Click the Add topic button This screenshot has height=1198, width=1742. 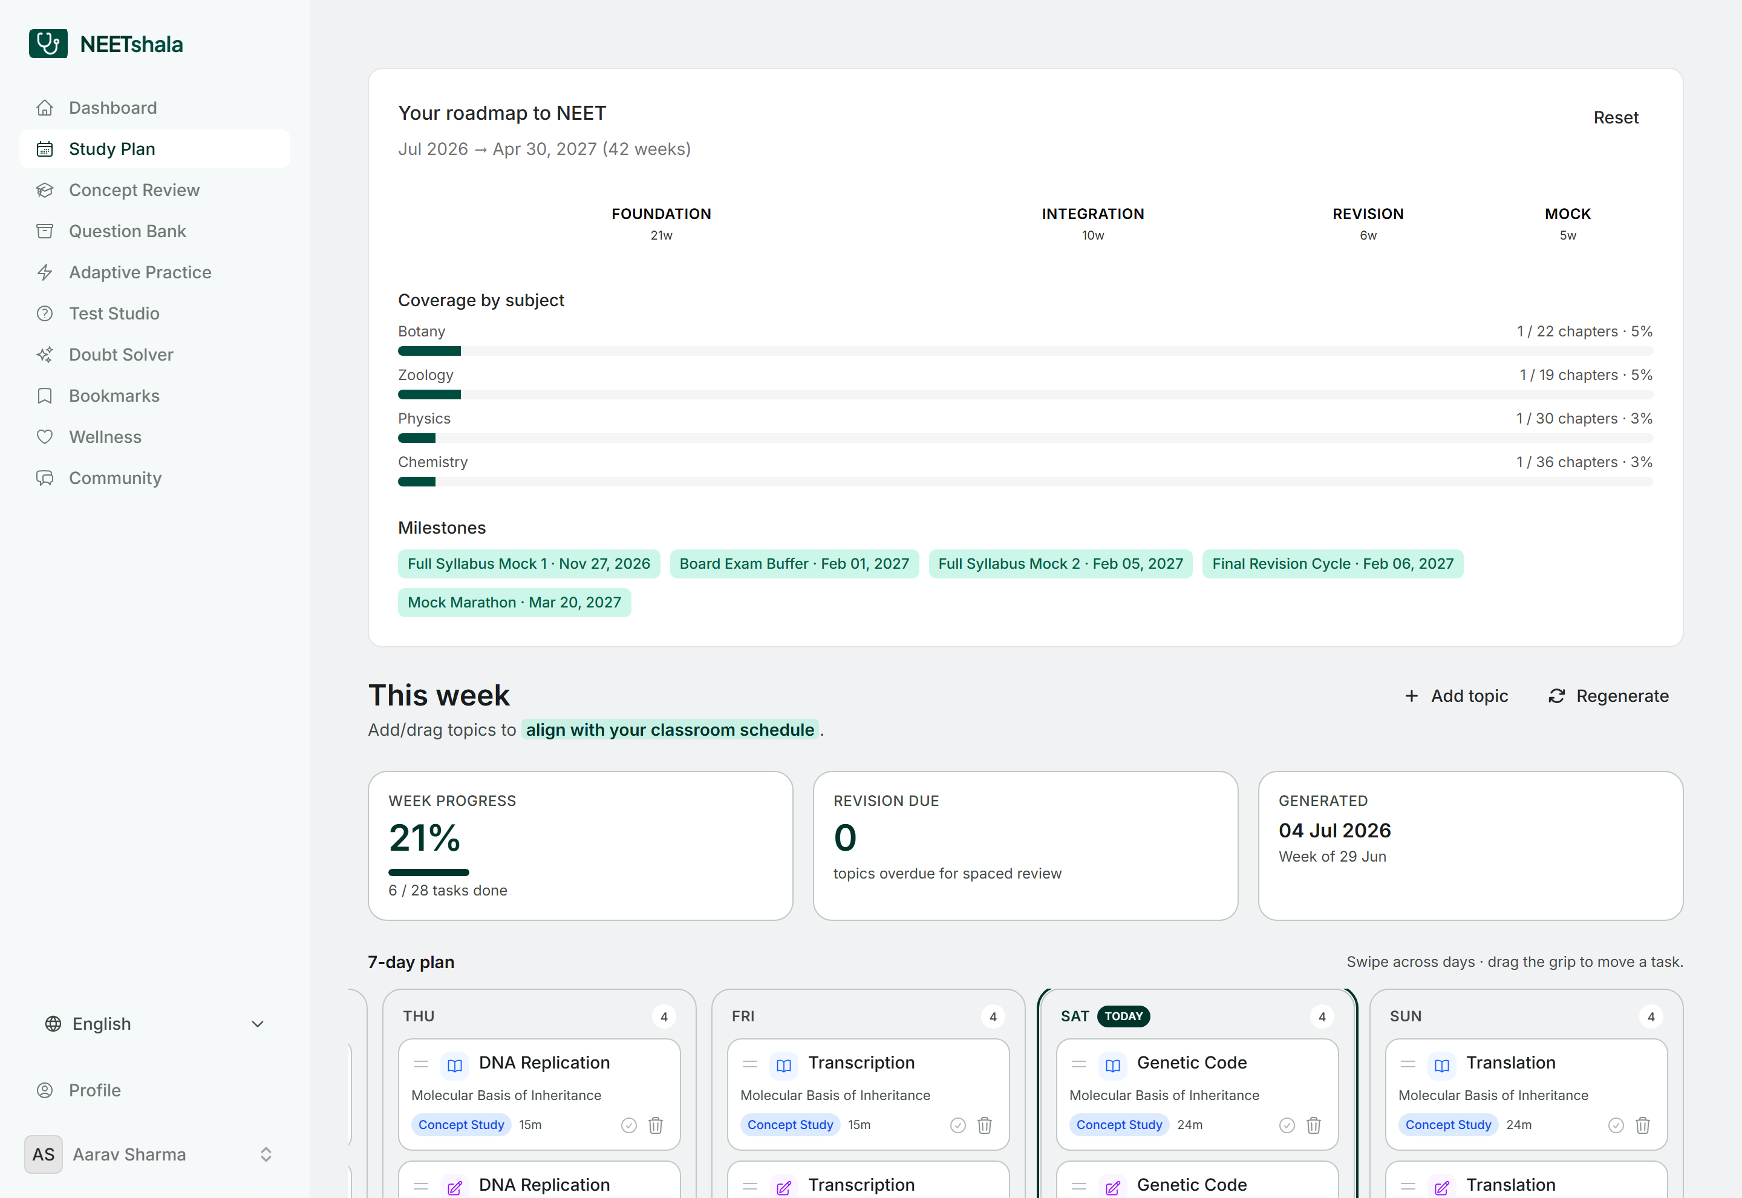tap(1456, 696)
